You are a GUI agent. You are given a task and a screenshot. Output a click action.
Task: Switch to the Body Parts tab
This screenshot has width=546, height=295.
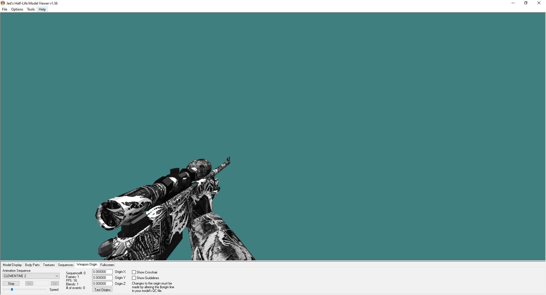[32, 265]
